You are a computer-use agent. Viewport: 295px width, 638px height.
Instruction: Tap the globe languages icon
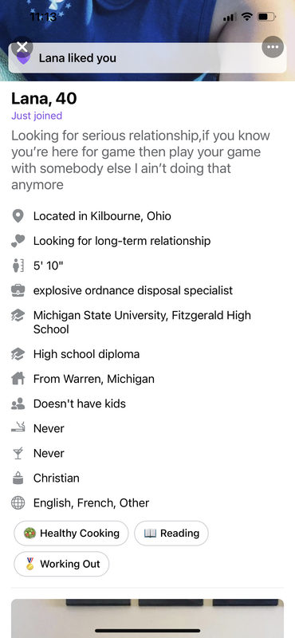[18, 503]
